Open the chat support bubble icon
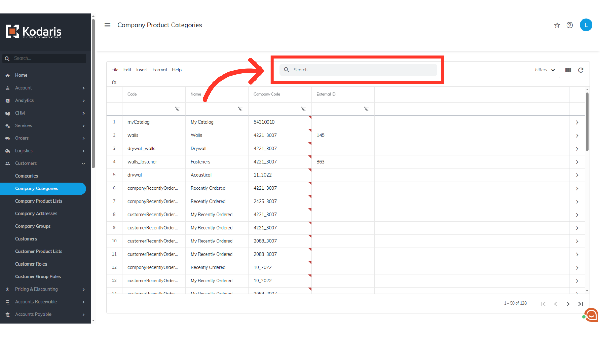 tap(591, 315)
